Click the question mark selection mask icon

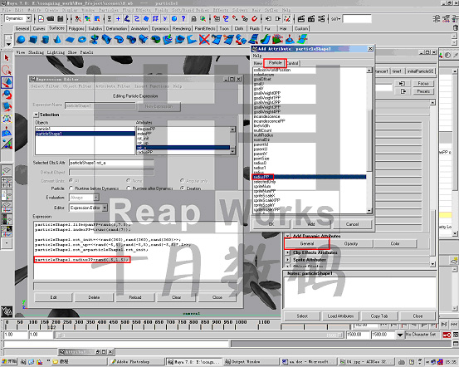(183, 19)
